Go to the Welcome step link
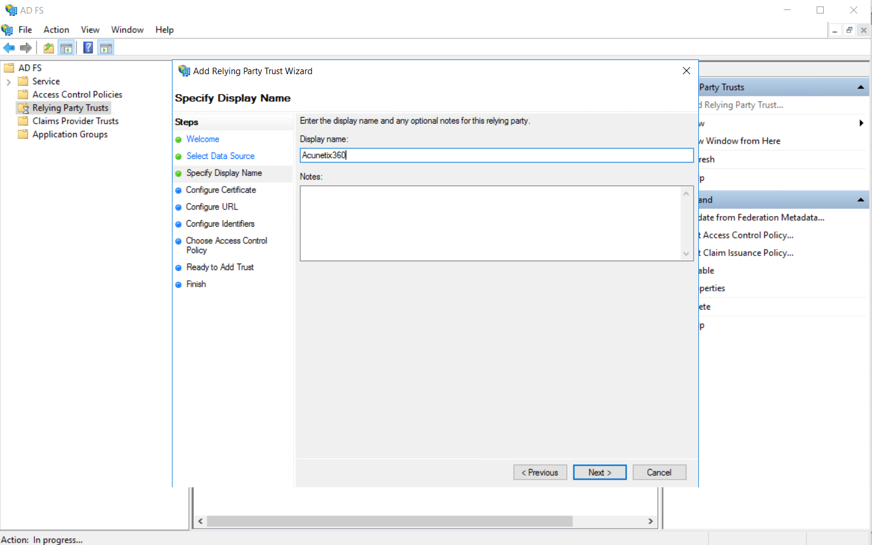The width and height of the screenshot is (872, 545). (203, 139)
